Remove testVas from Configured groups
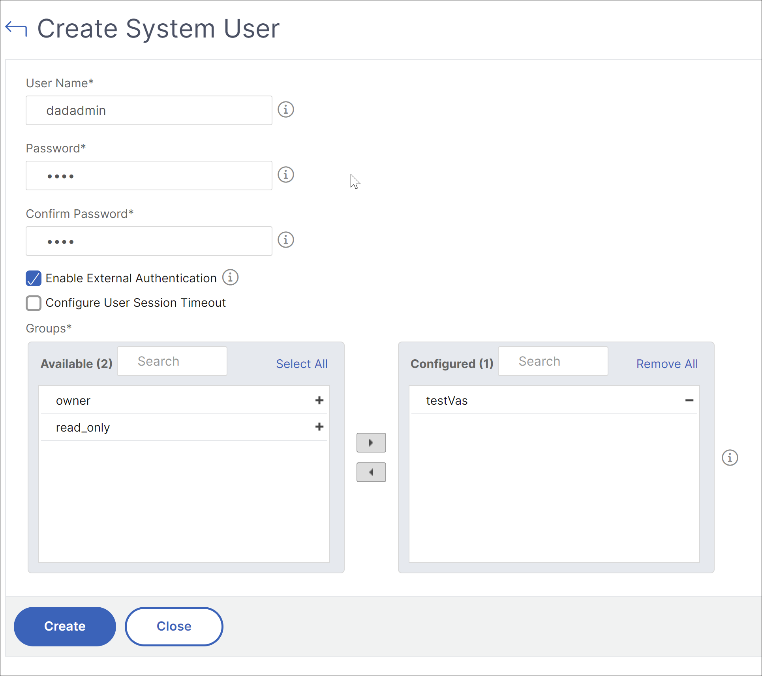This screenshot has height=676, width=762. (690, 400)
